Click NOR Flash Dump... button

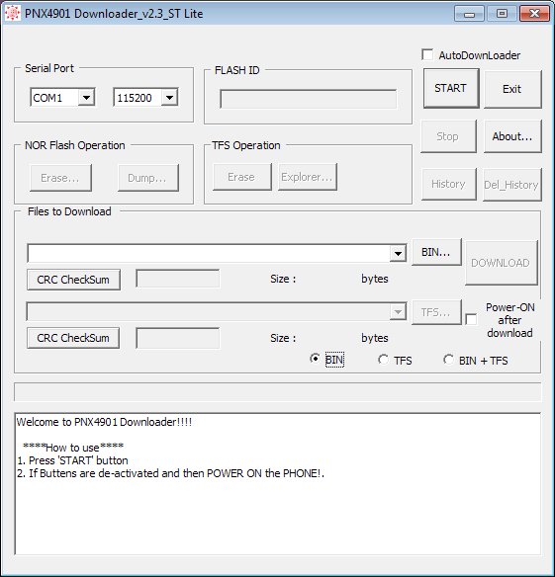(x=147, y=178)
